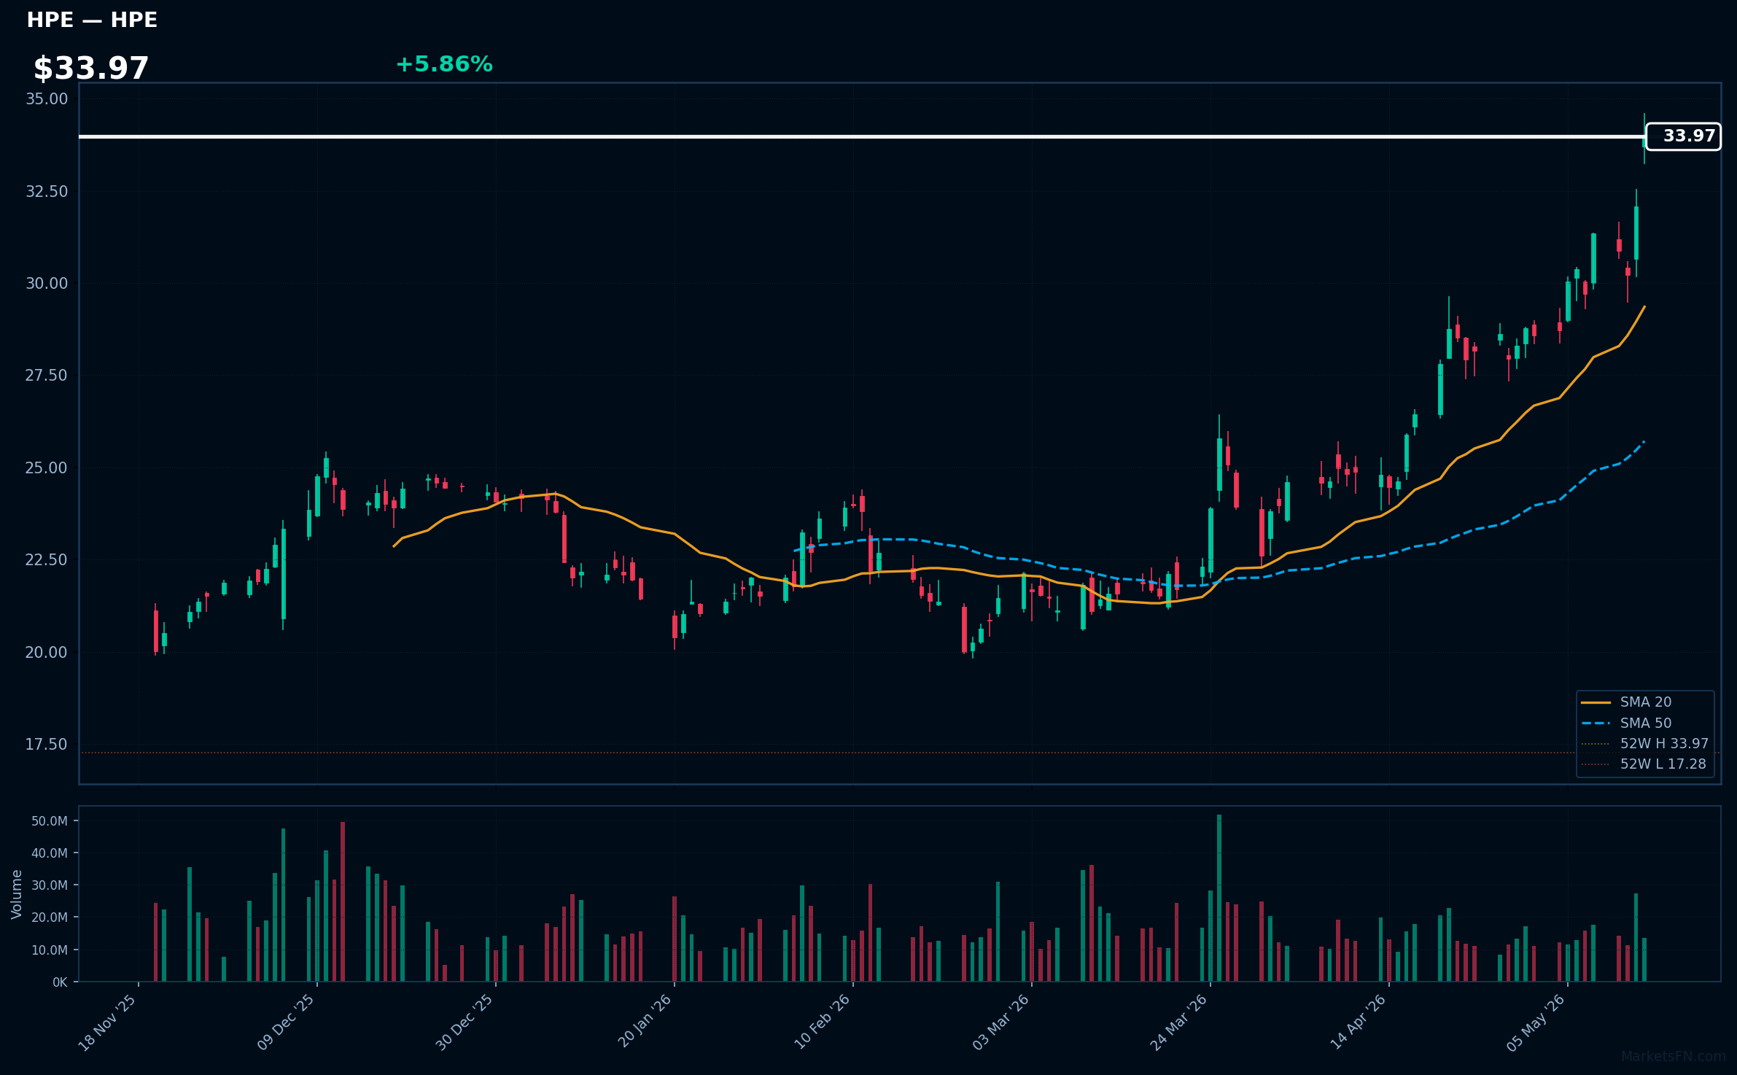Viewport: 1737px width, 1075px height.
Task: Click the 0K volume axis label
Action: tap(60, 982)
